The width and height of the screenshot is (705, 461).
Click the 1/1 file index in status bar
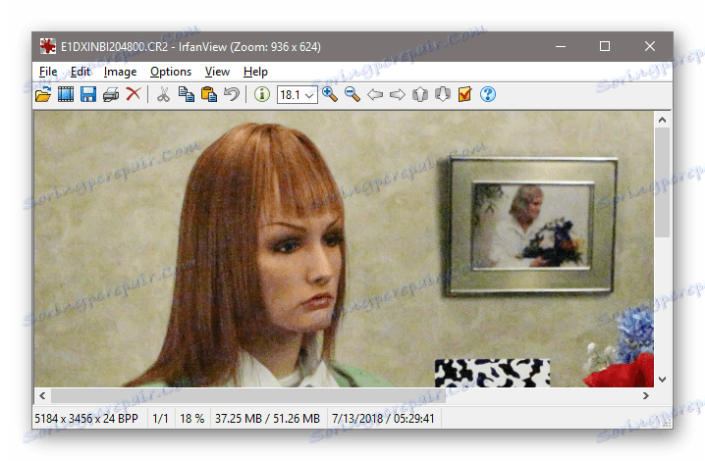[160, 419]
